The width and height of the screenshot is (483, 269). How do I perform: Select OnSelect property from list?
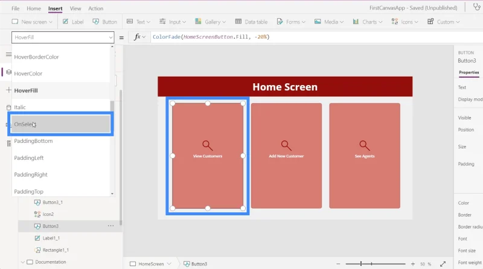pos(60,124)
